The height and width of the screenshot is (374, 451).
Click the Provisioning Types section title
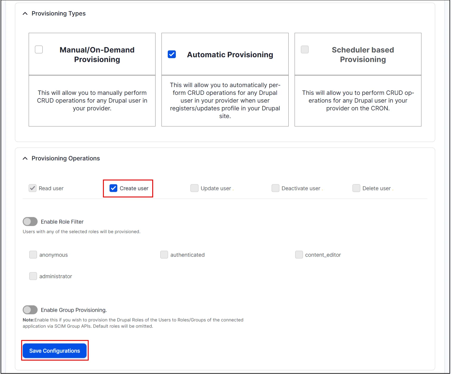pos(59,13)
